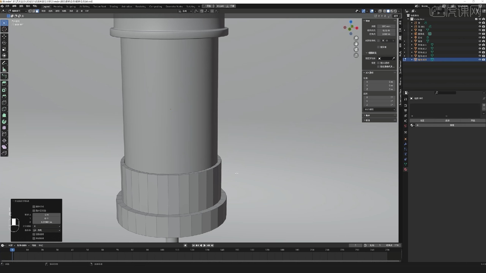Select the Add Cube tool

pos(4,76)
